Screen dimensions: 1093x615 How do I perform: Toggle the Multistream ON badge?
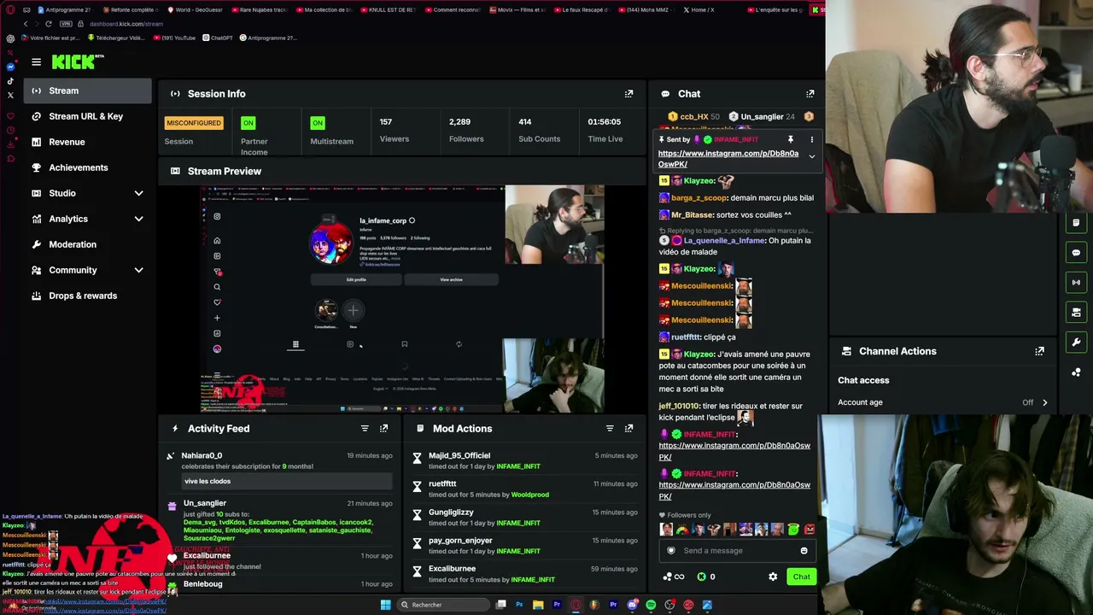pyautogui.click(x=318, y=123)
